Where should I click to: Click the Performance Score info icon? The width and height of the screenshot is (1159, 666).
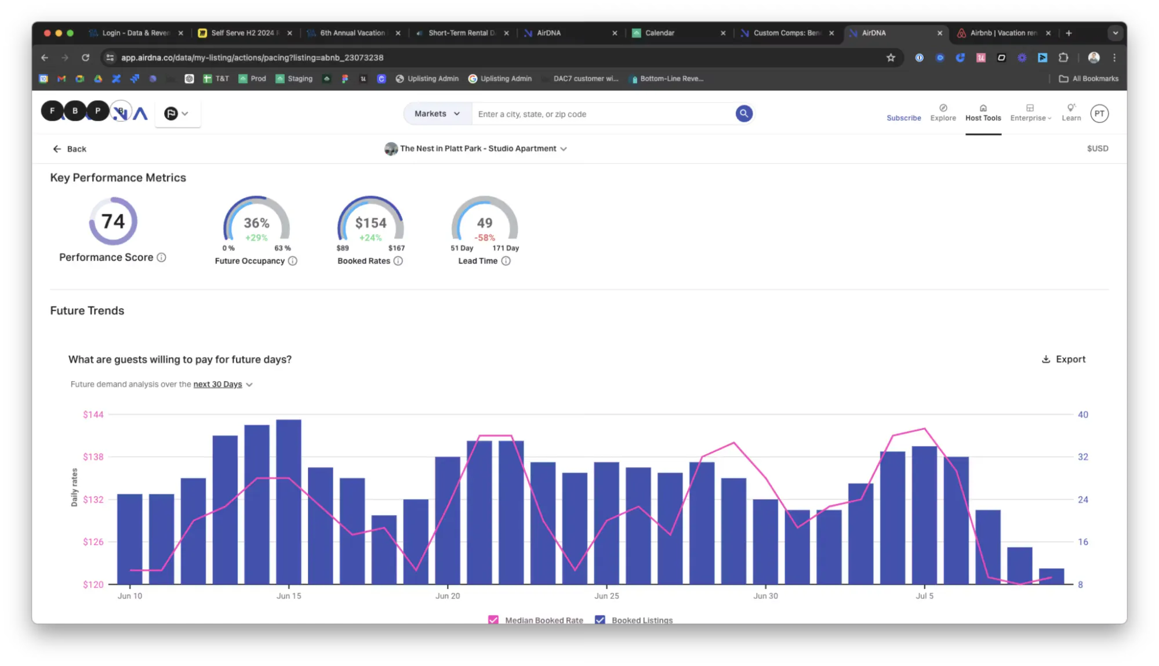click(x=161, y=258)
